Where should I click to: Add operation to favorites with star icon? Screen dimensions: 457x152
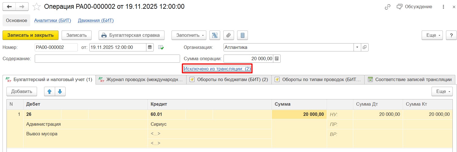coord(36,7)
